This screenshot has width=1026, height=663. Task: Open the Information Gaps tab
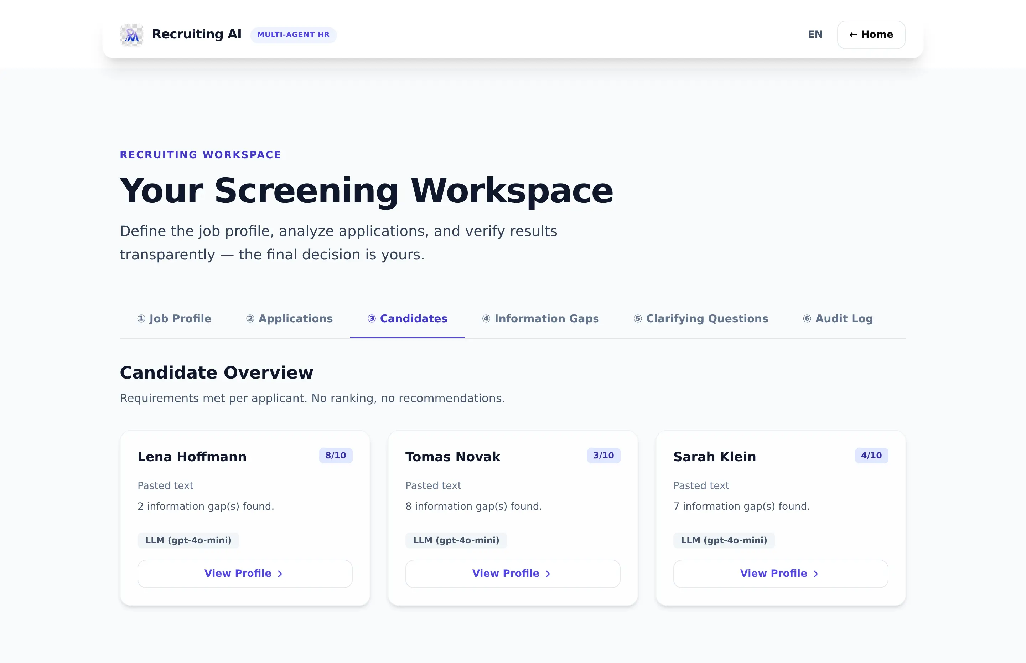coord(540,319)
